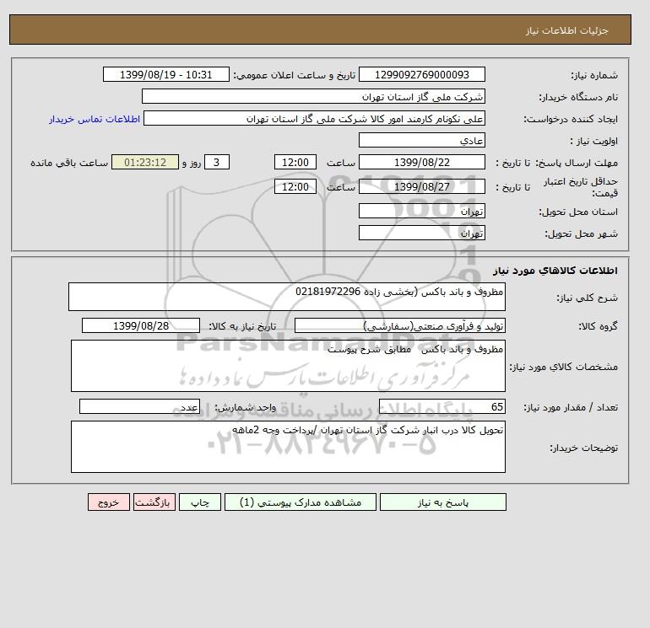650x628 pixels.
Task: Click the label مهلت ارسال پاسخ
Action: point(577,163)
